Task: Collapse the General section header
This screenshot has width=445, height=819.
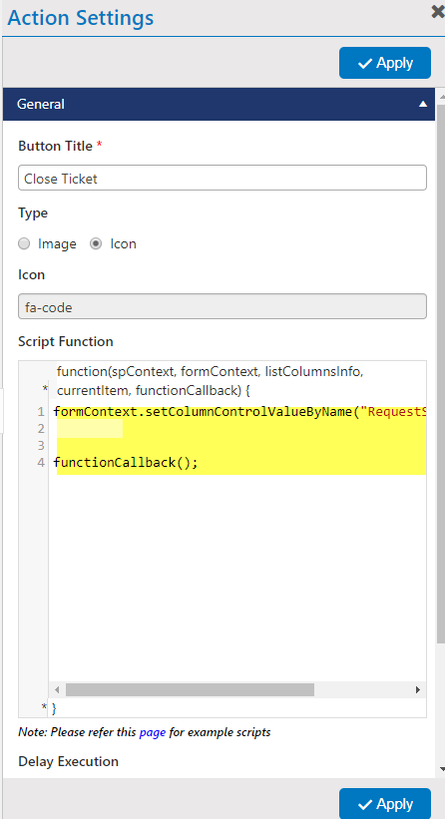Action: [219, 104]
